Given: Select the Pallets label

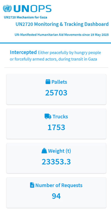Looking at the screenshot, I should pos(59,82).
